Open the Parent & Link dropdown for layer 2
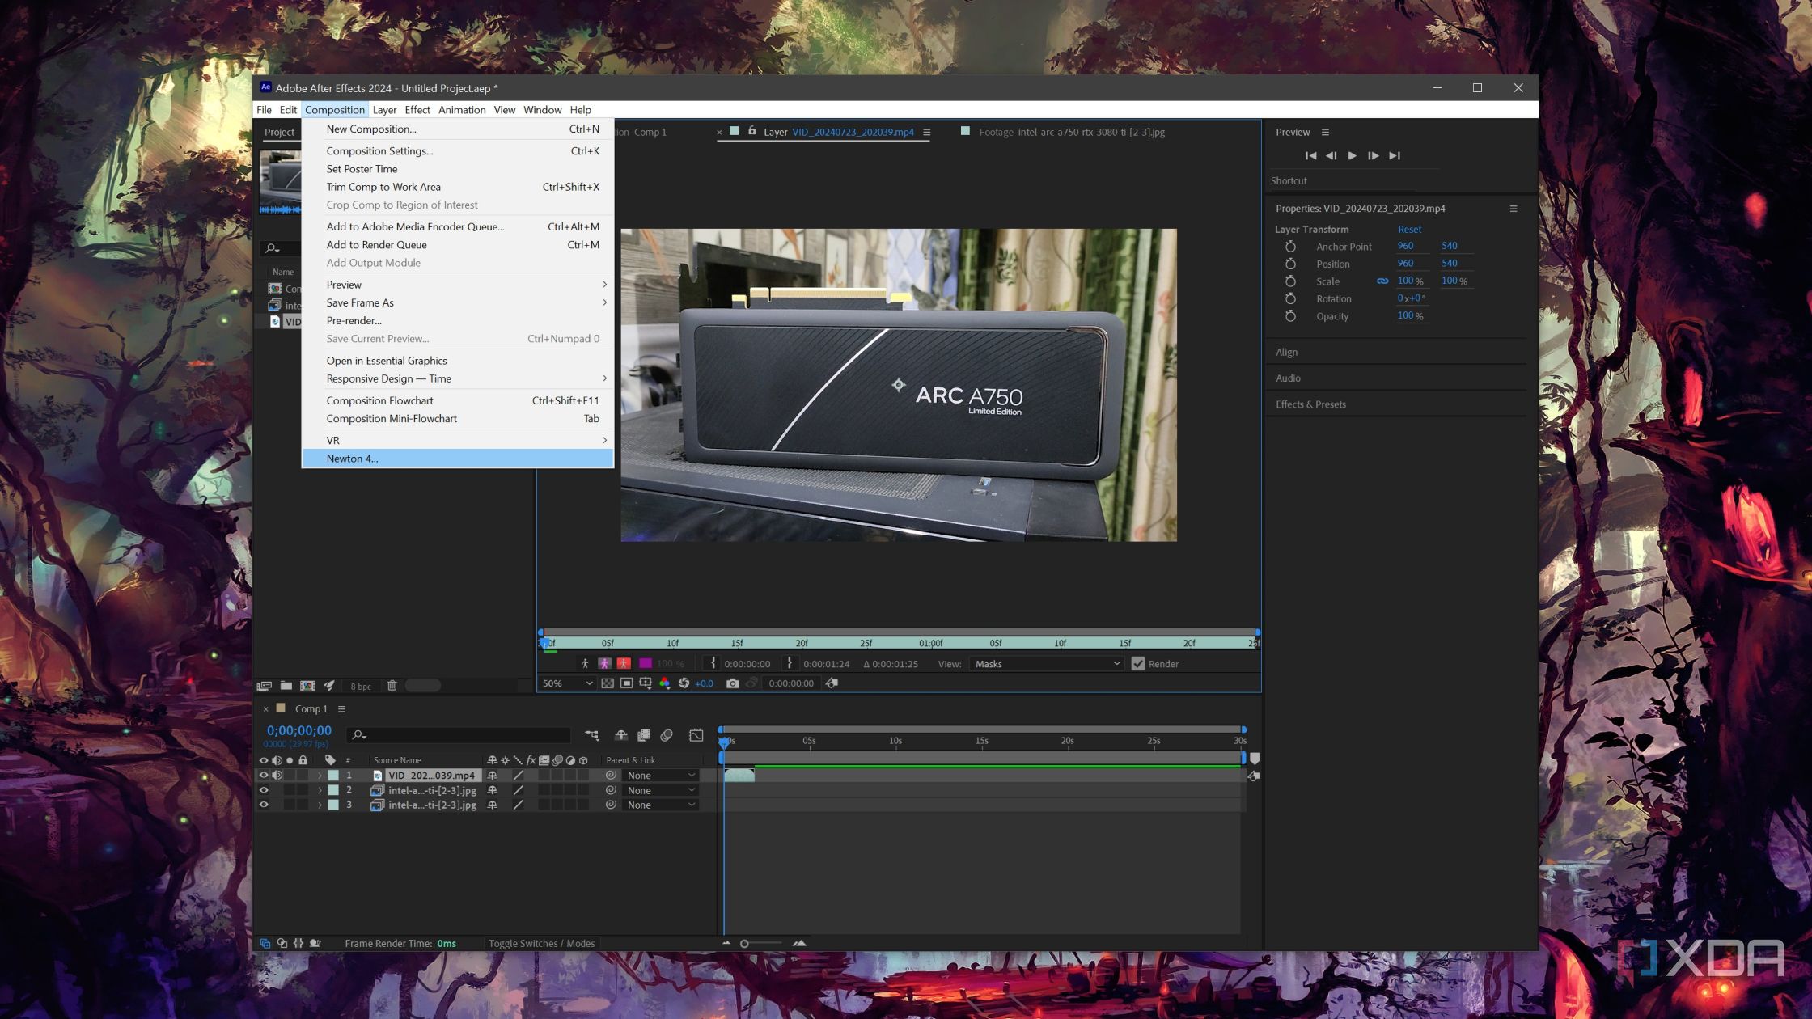This screenshot has height=1019, width=1812. (x=661, y=790)
